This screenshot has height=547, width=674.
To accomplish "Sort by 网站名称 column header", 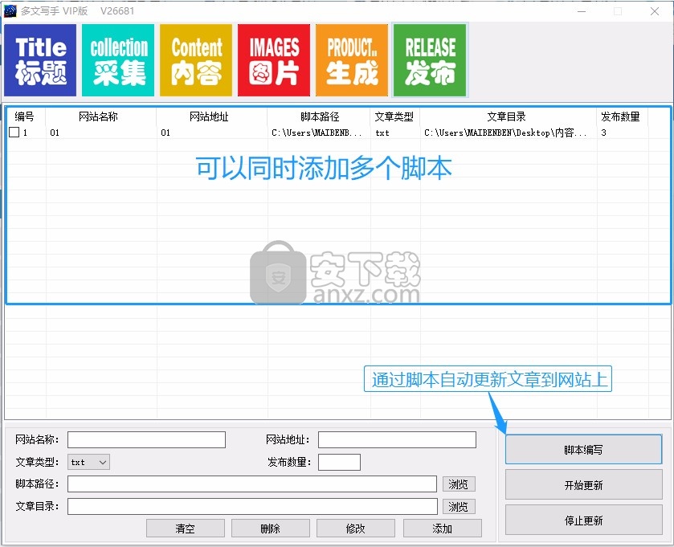I will click(99, 116).
